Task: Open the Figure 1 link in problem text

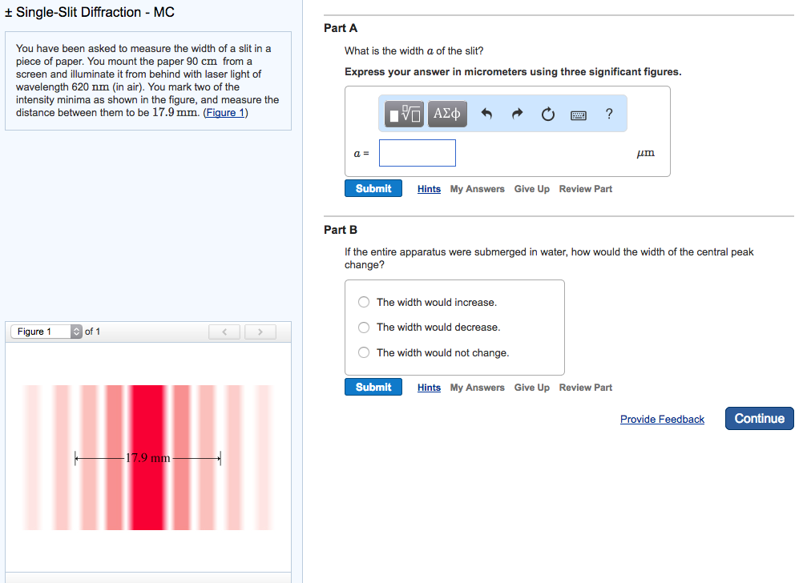Action: pos(226,113)
